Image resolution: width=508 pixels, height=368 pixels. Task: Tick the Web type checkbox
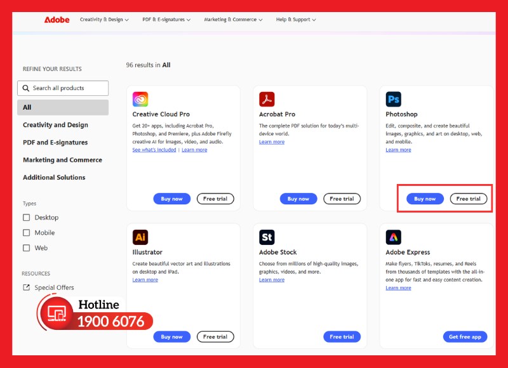click(27, 248)
